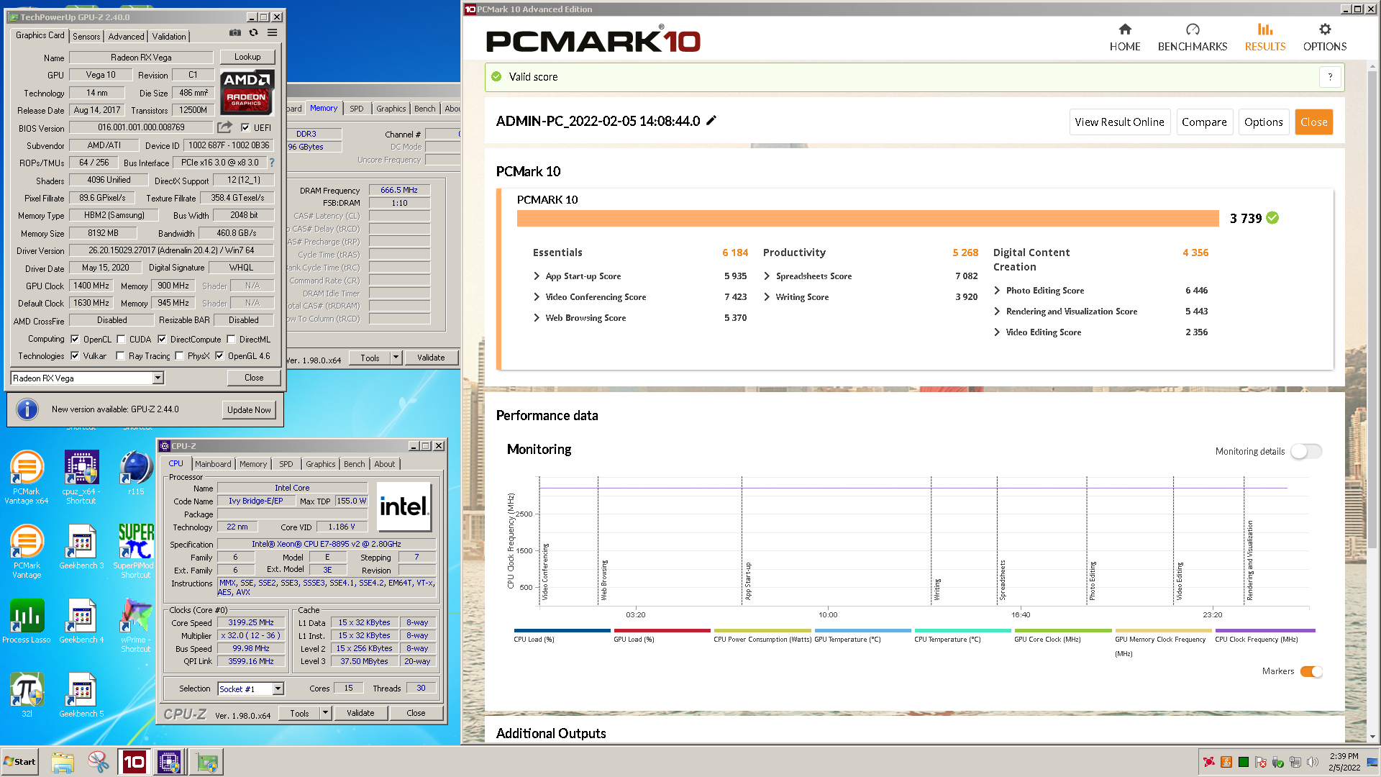Click the pencil icon to rename result
The image size is (1381, 777).
point(711,121)
